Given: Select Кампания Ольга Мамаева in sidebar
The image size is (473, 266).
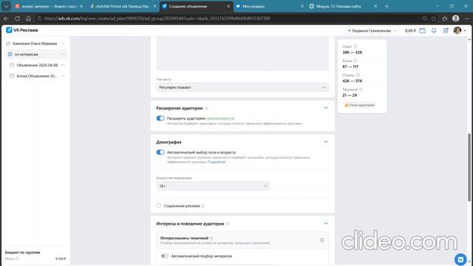Looking at the screenshot, I should point(35,44).
